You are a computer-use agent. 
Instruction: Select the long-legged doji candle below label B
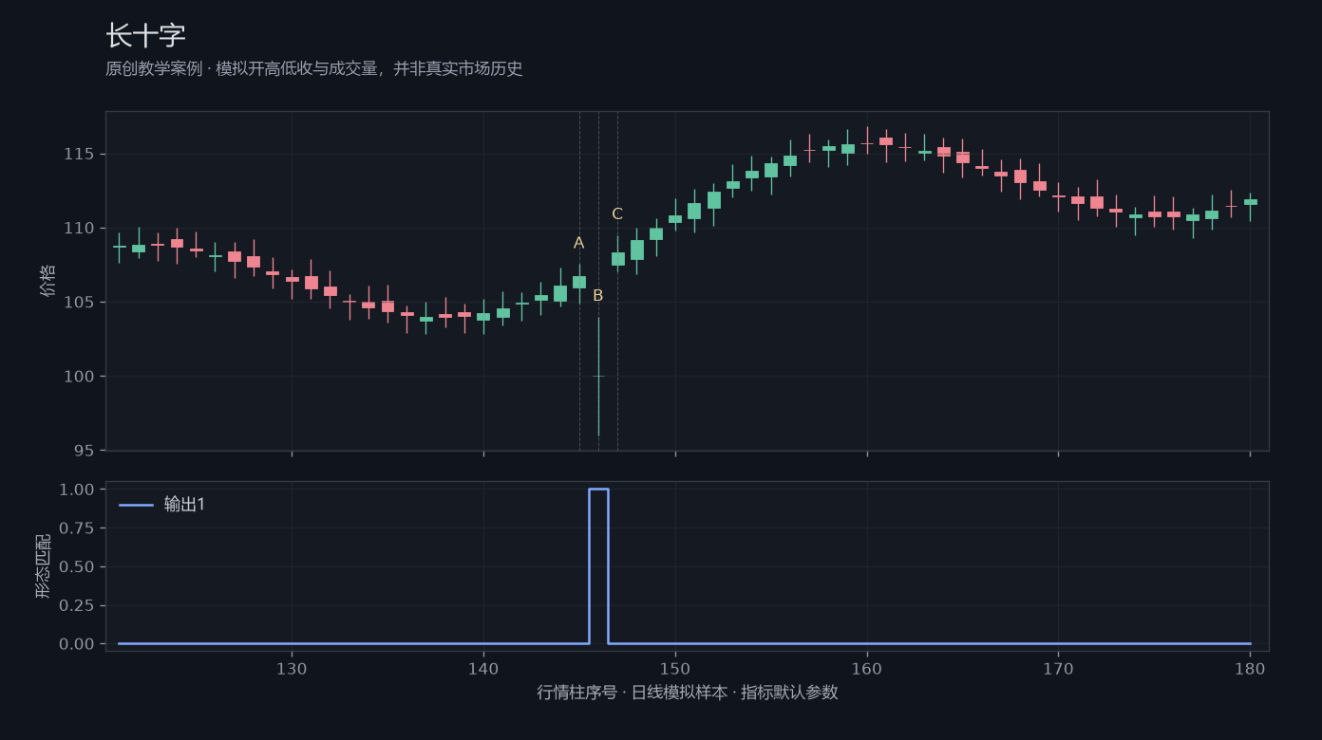tap(598, 377)
